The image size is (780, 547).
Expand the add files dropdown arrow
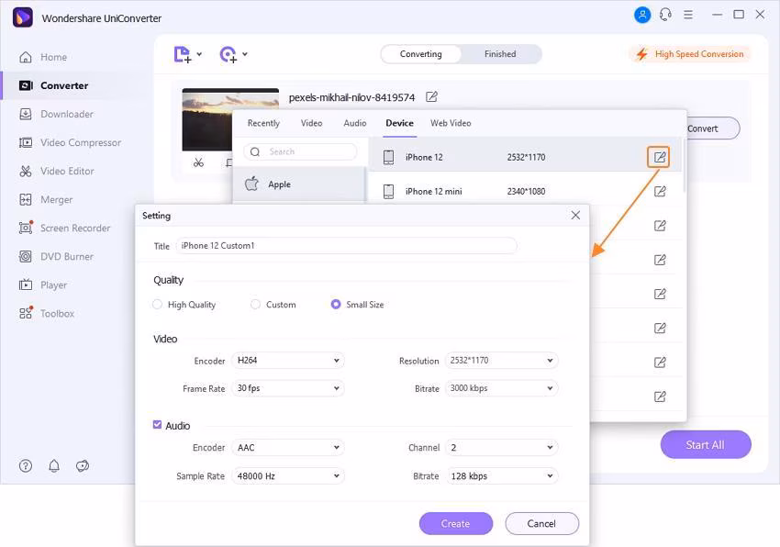[199, 54]
